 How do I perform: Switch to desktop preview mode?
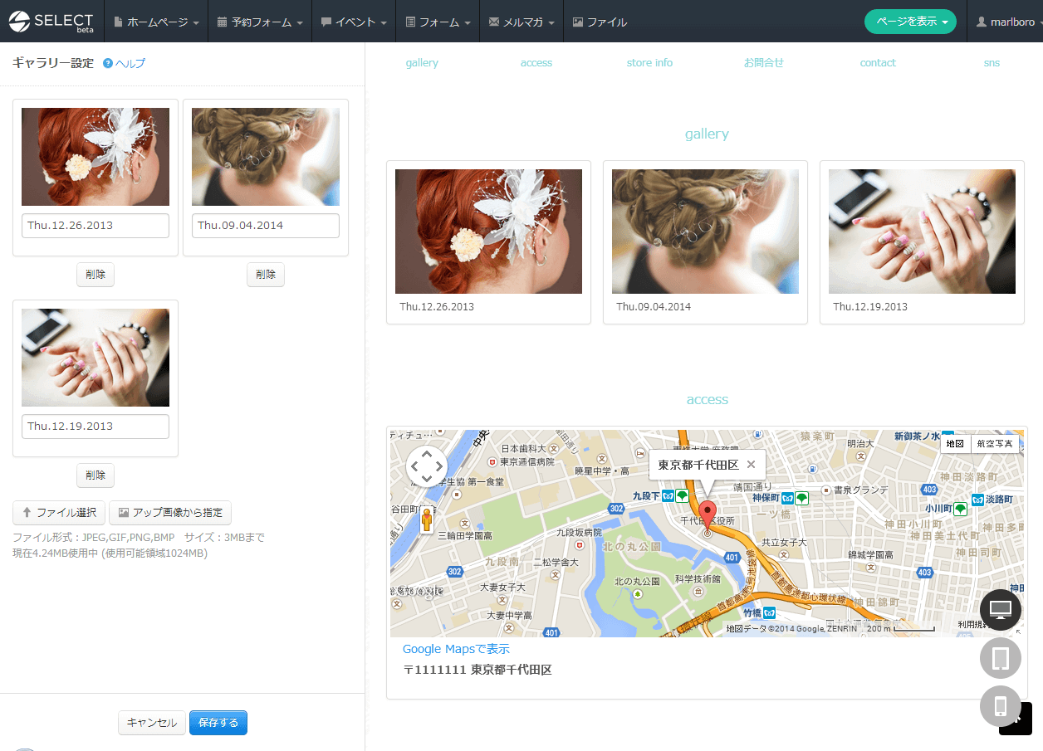click(1000, 610)
